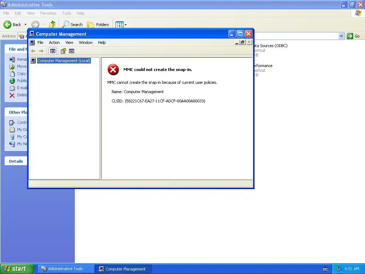Switch to Administrative Tools taskbar button
Viewport: 365px width, 274px height.
tap(66, 269)
